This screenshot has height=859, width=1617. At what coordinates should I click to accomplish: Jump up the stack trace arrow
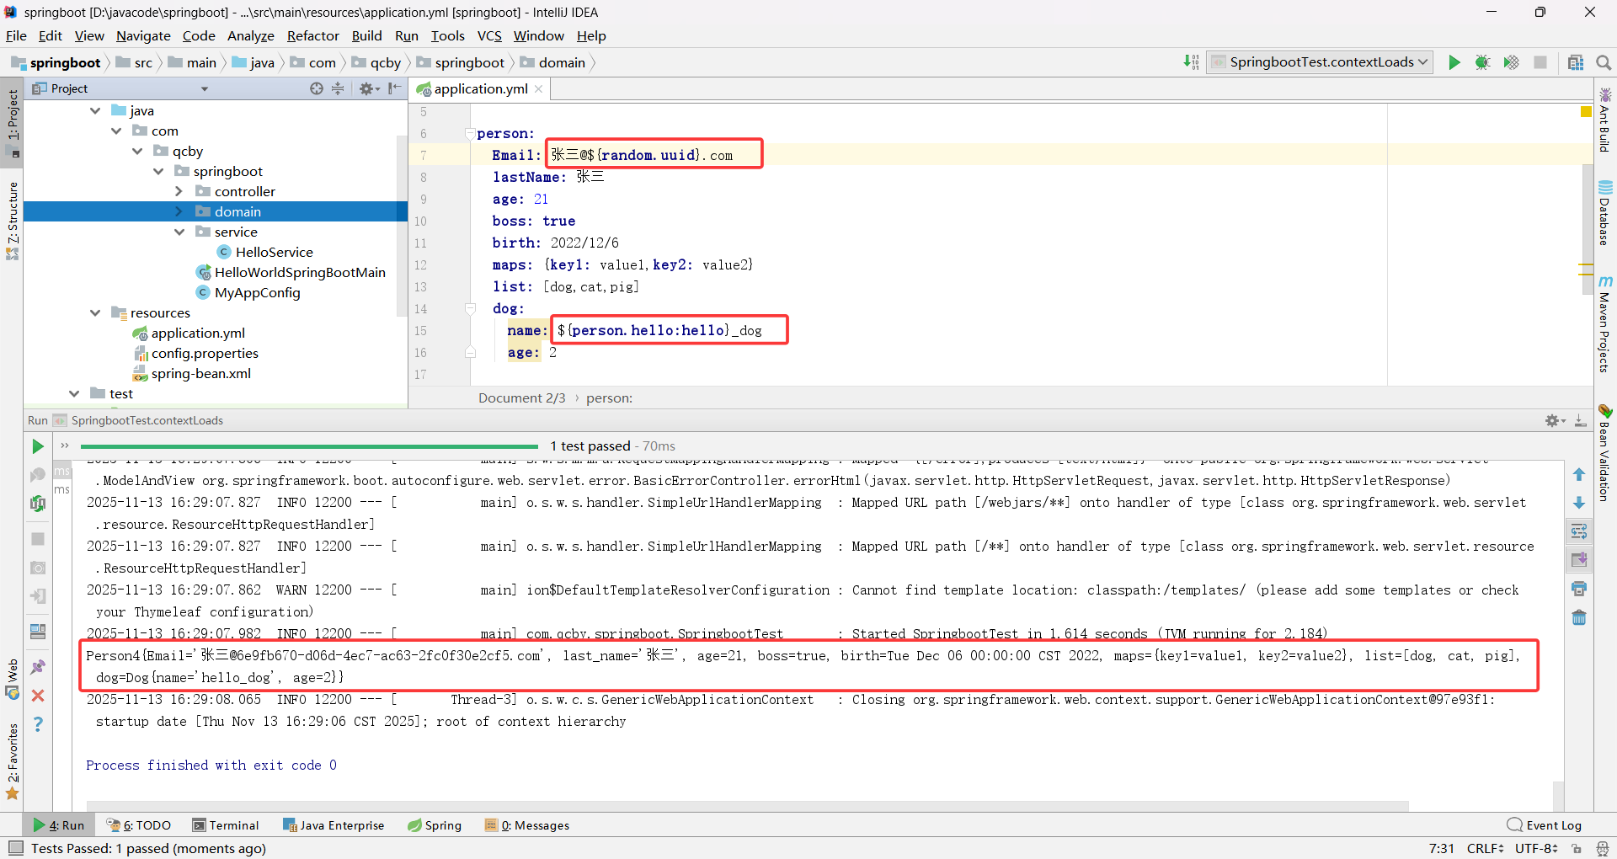coord(1579,475)
